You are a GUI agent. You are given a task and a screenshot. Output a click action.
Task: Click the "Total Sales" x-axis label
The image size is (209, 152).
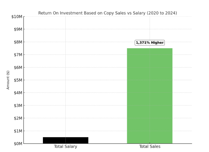[149, 147]
